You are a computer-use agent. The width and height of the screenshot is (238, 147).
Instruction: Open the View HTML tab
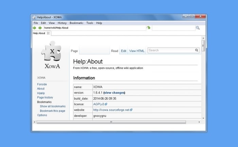(137, 51)
